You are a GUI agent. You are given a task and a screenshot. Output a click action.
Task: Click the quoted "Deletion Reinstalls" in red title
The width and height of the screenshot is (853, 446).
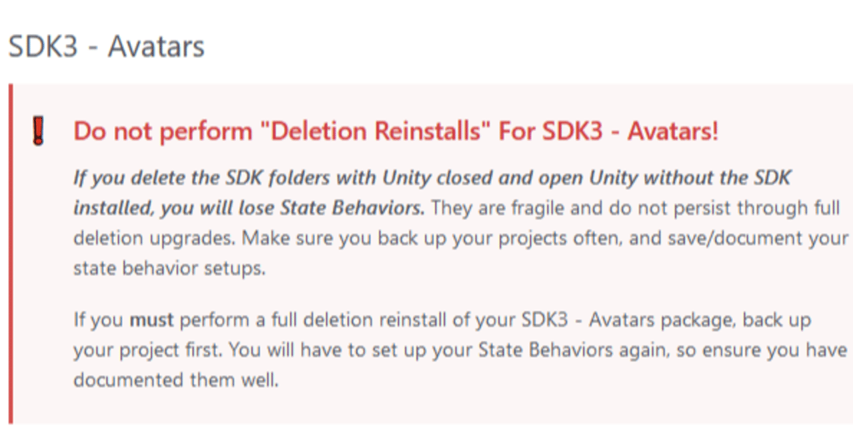[376, 131]
